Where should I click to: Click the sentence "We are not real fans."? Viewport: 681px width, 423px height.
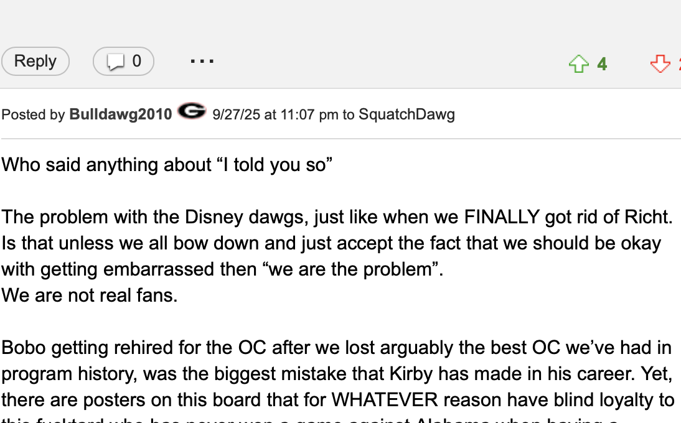click(90, 295)
